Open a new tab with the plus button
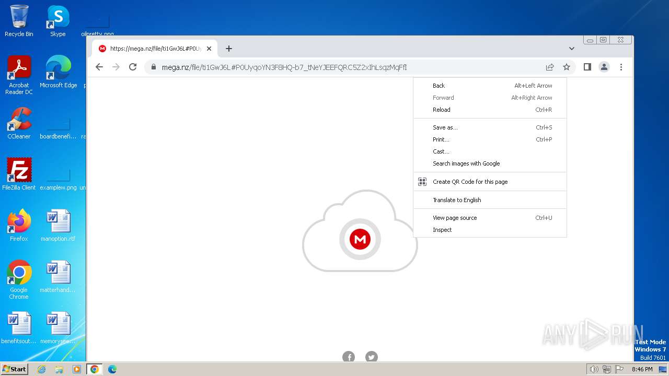 229,49
